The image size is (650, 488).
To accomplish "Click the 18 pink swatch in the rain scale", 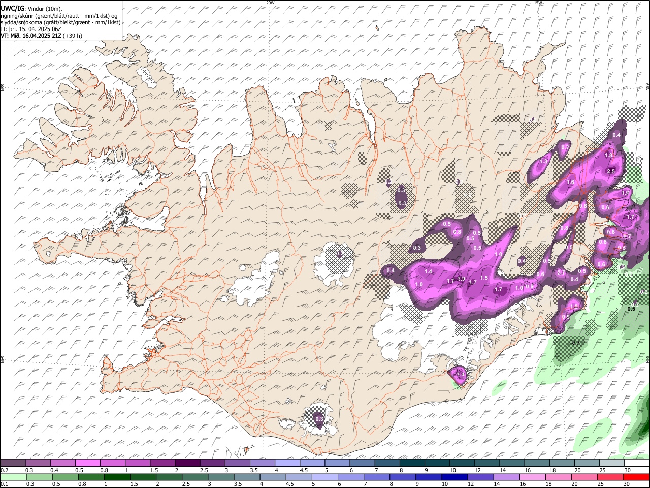I will tap(558, 477).
